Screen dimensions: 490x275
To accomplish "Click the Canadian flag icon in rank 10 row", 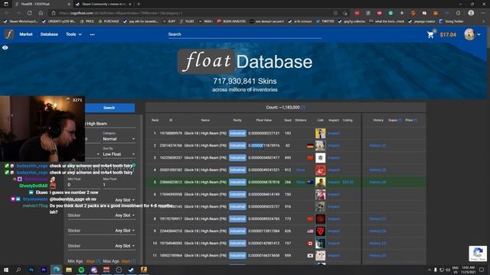I will 310,243.
